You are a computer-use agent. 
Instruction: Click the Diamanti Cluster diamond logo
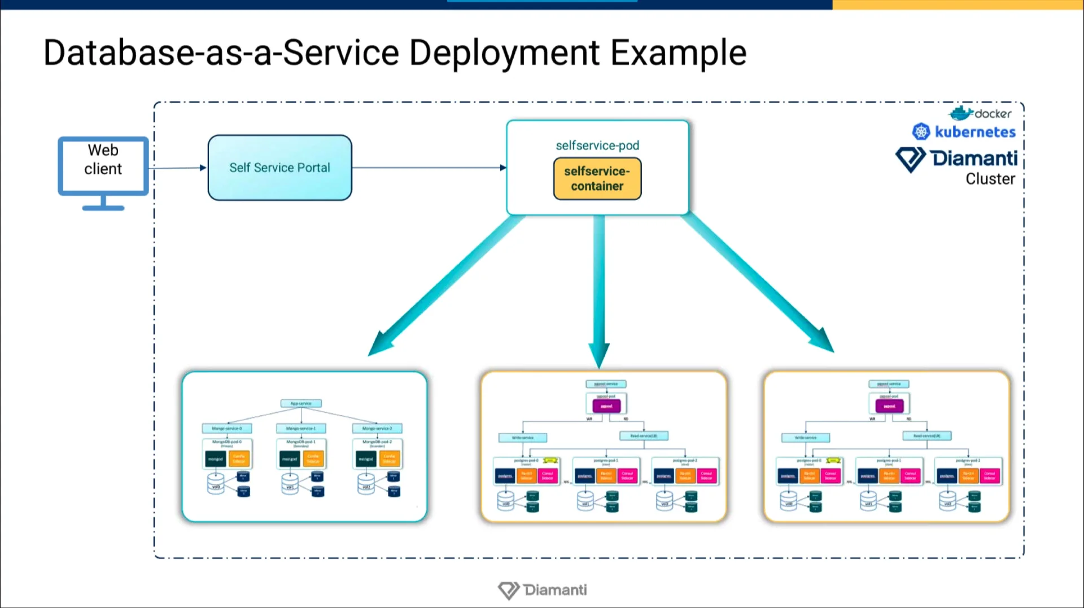click(x=910, y=160)
